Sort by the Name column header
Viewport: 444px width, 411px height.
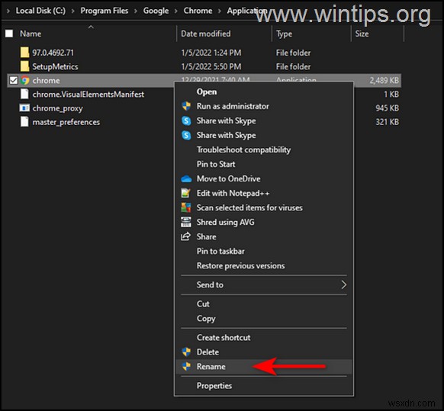point(31,34)
